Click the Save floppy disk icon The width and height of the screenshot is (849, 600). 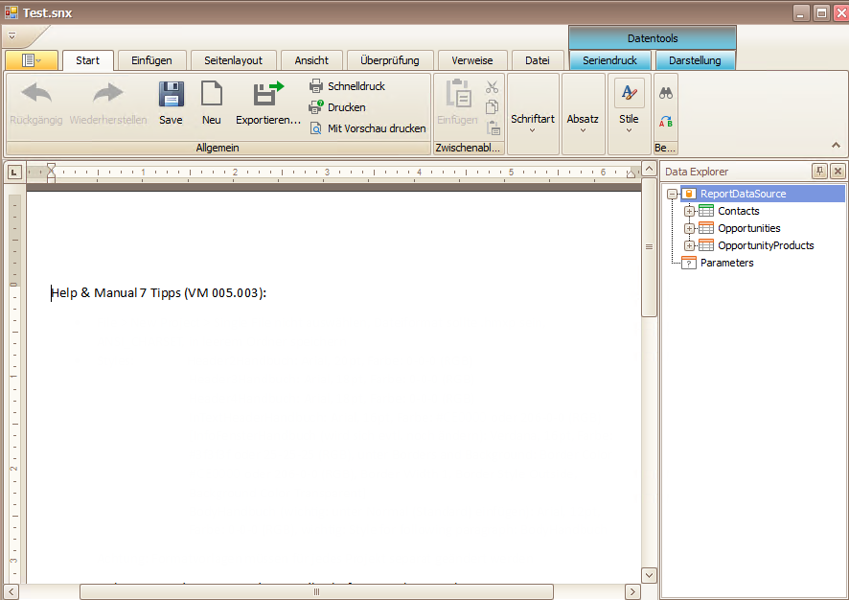pos(172,94)
